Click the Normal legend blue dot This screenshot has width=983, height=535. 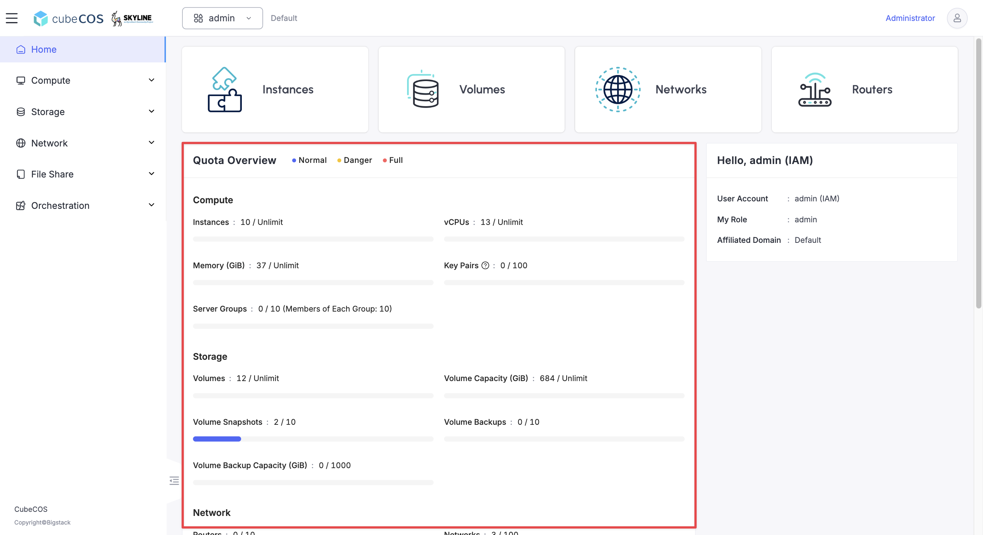(x=294, y=161)
